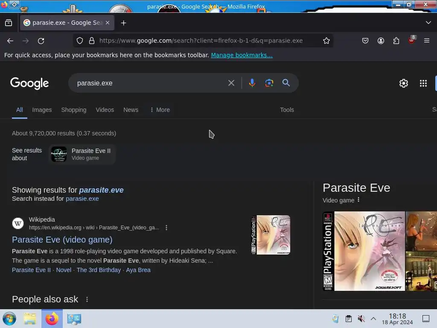Viewport: 437px width, 328px height.
Task: Close the parasie.exe Google Search tab
Action: coord(108,23)
